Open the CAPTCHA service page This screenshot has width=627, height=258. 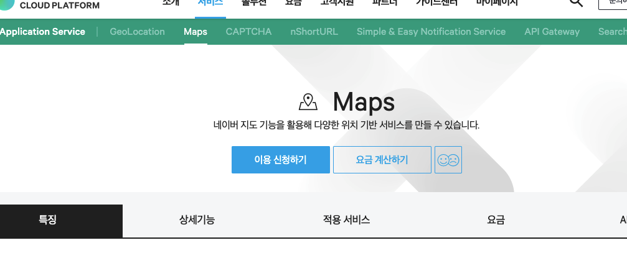coord(248,32)
